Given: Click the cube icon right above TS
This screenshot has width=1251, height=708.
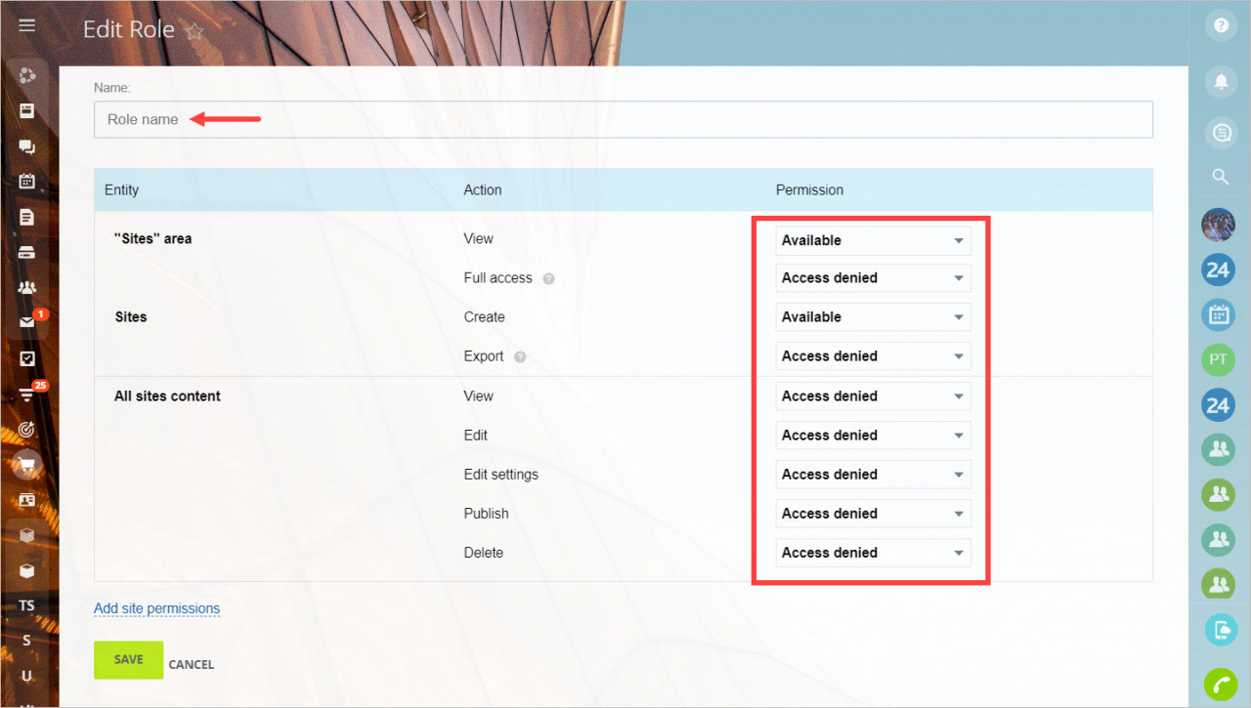Looking at the screenshot, I should click(27, 570).
